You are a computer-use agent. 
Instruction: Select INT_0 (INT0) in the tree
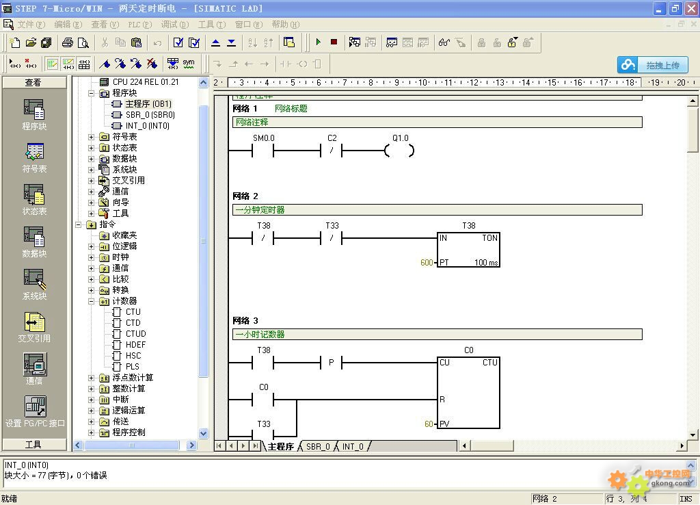(148, 126)
